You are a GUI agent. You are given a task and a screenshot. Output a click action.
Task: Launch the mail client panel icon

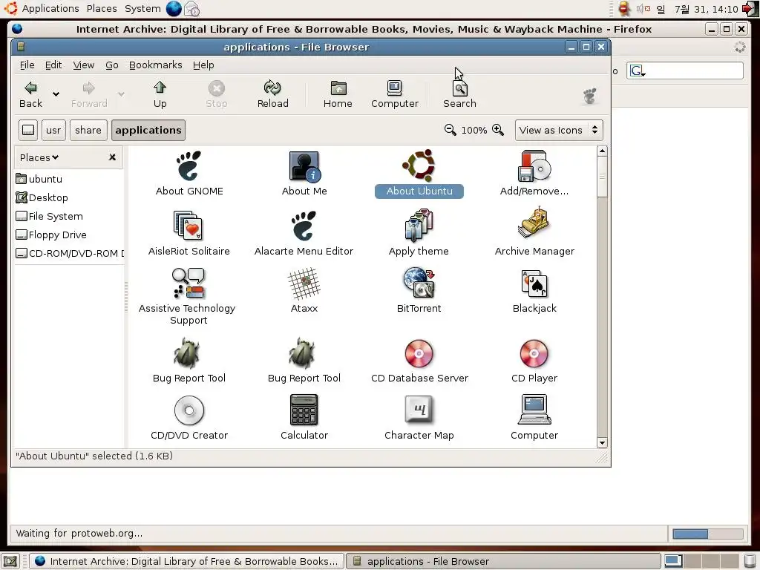(x=192, y=8)
